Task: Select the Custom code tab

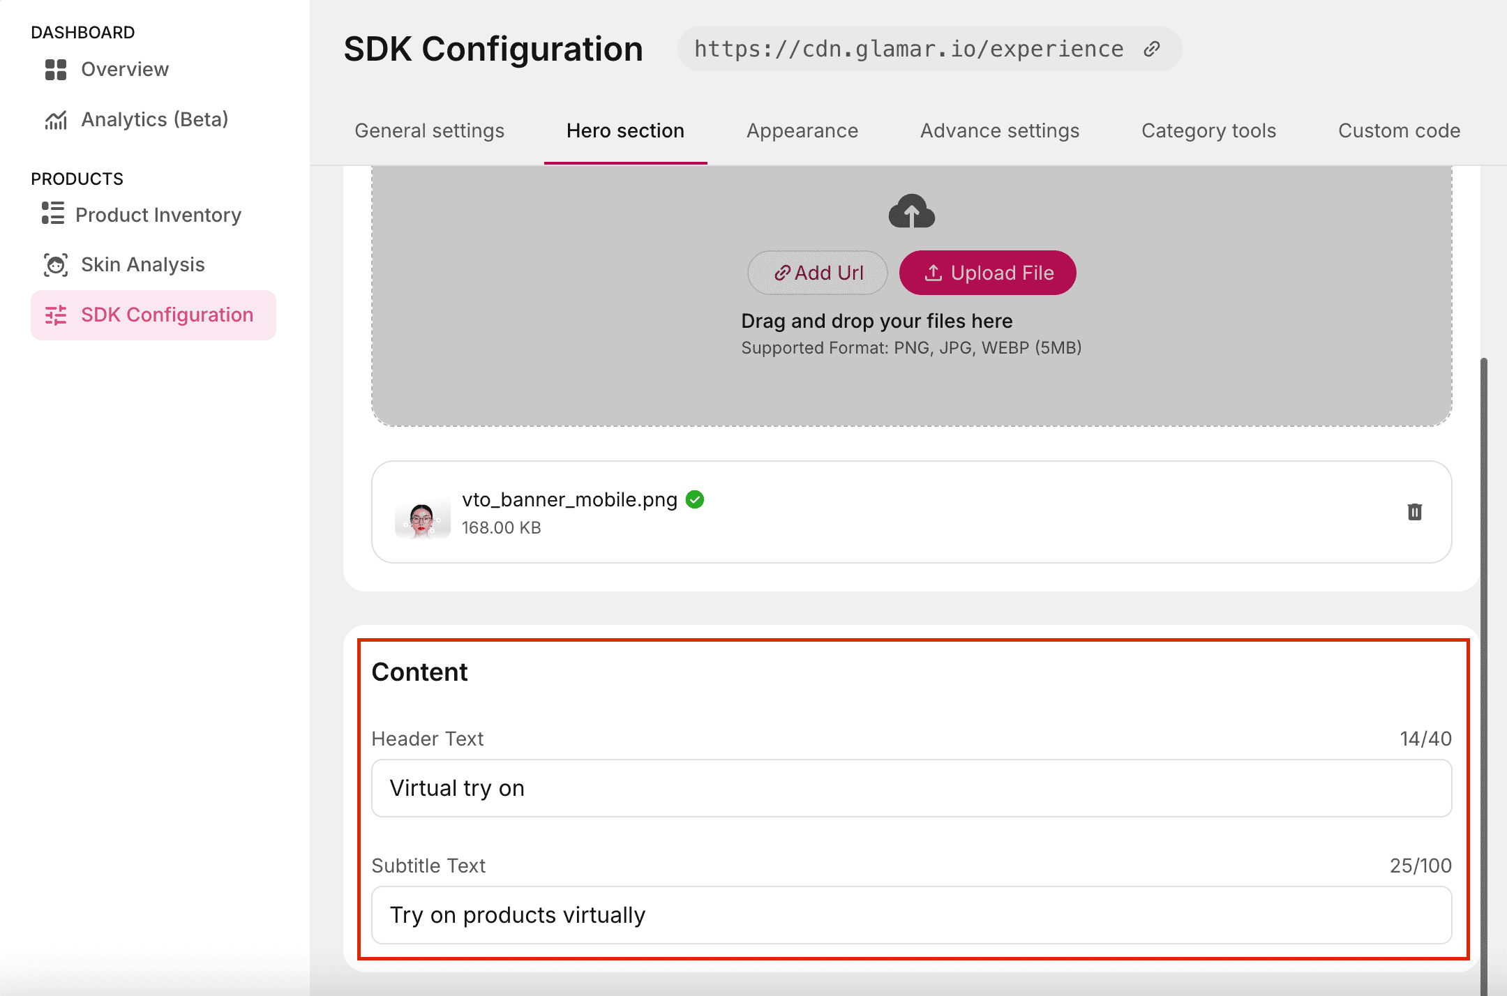Action: pyautogui.click(x=1399, y=130)
